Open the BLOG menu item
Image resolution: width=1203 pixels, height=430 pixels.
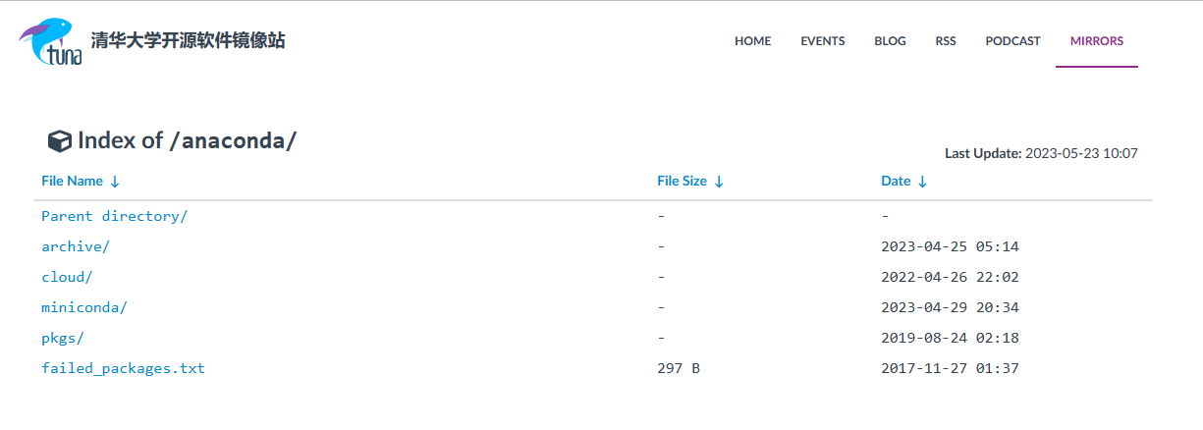click(x=891, y=41)
